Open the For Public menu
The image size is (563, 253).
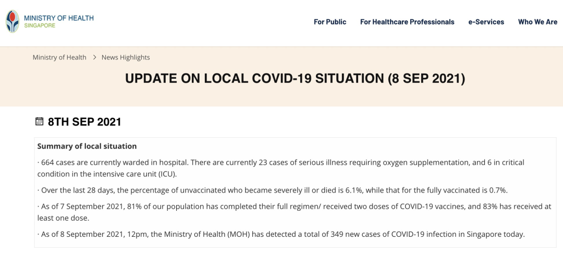coord(330,22)
